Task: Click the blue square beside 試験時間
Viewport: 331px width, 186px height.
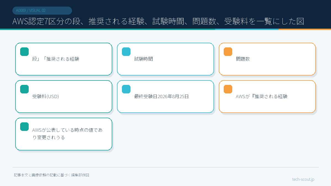Action: click(x=126, y=52)
